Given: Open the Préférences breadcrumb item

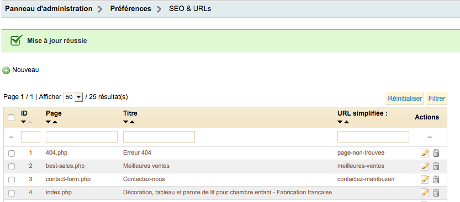Looking at the screenshot, I should 130,9.
